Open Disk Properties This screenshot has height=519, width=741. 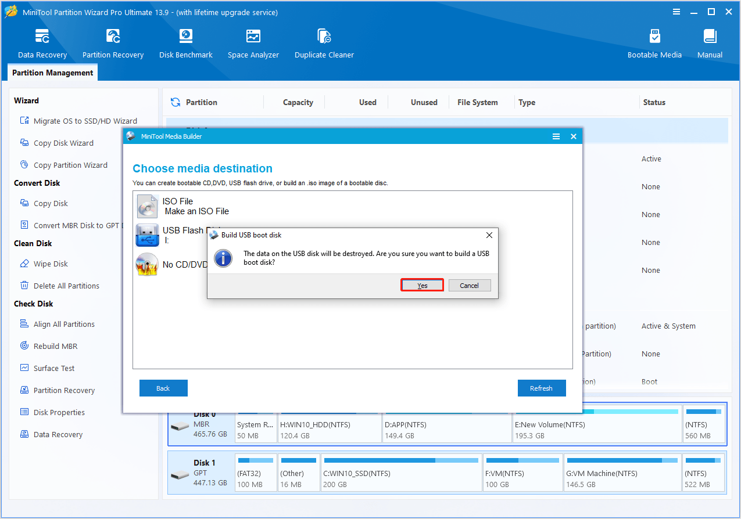52,412
